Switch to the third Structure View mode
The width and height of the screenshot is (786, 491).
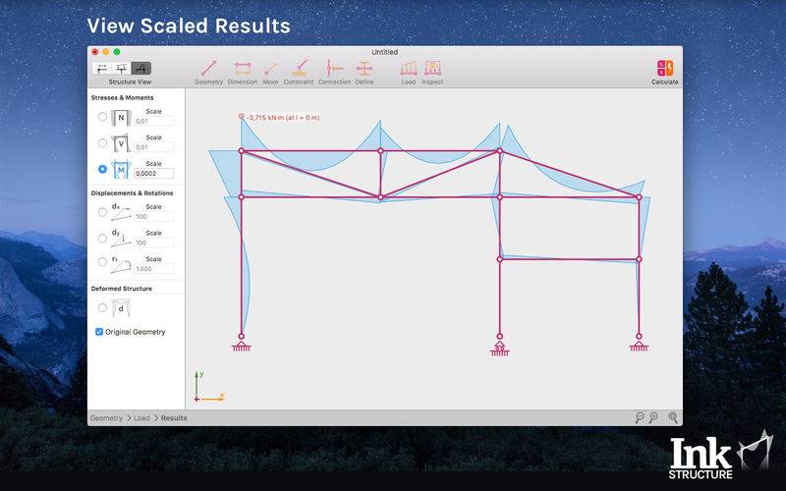point(141,68)
